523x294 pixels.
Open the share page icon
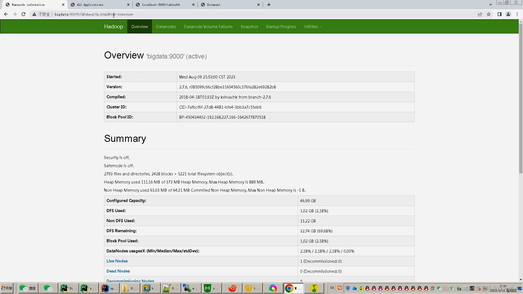tap(480, 14)
